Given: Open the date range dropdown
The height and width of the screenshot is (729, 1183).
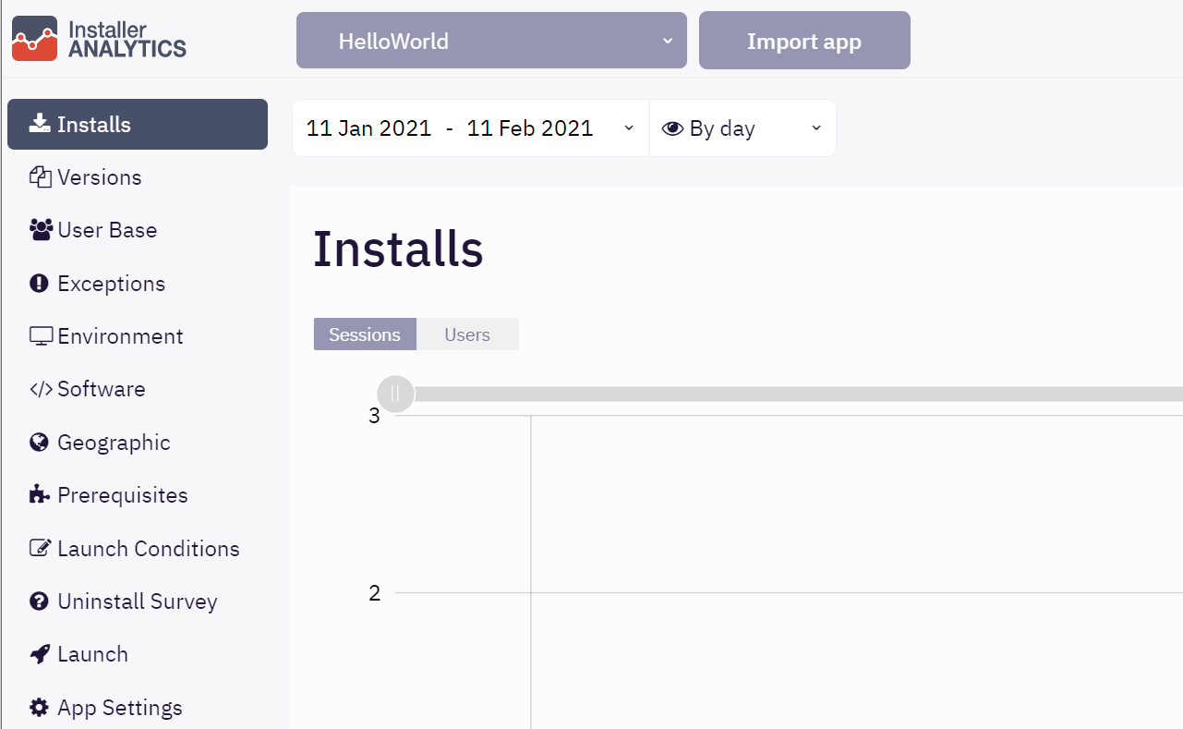Looking at the screenshot, I should coord(471,128).
